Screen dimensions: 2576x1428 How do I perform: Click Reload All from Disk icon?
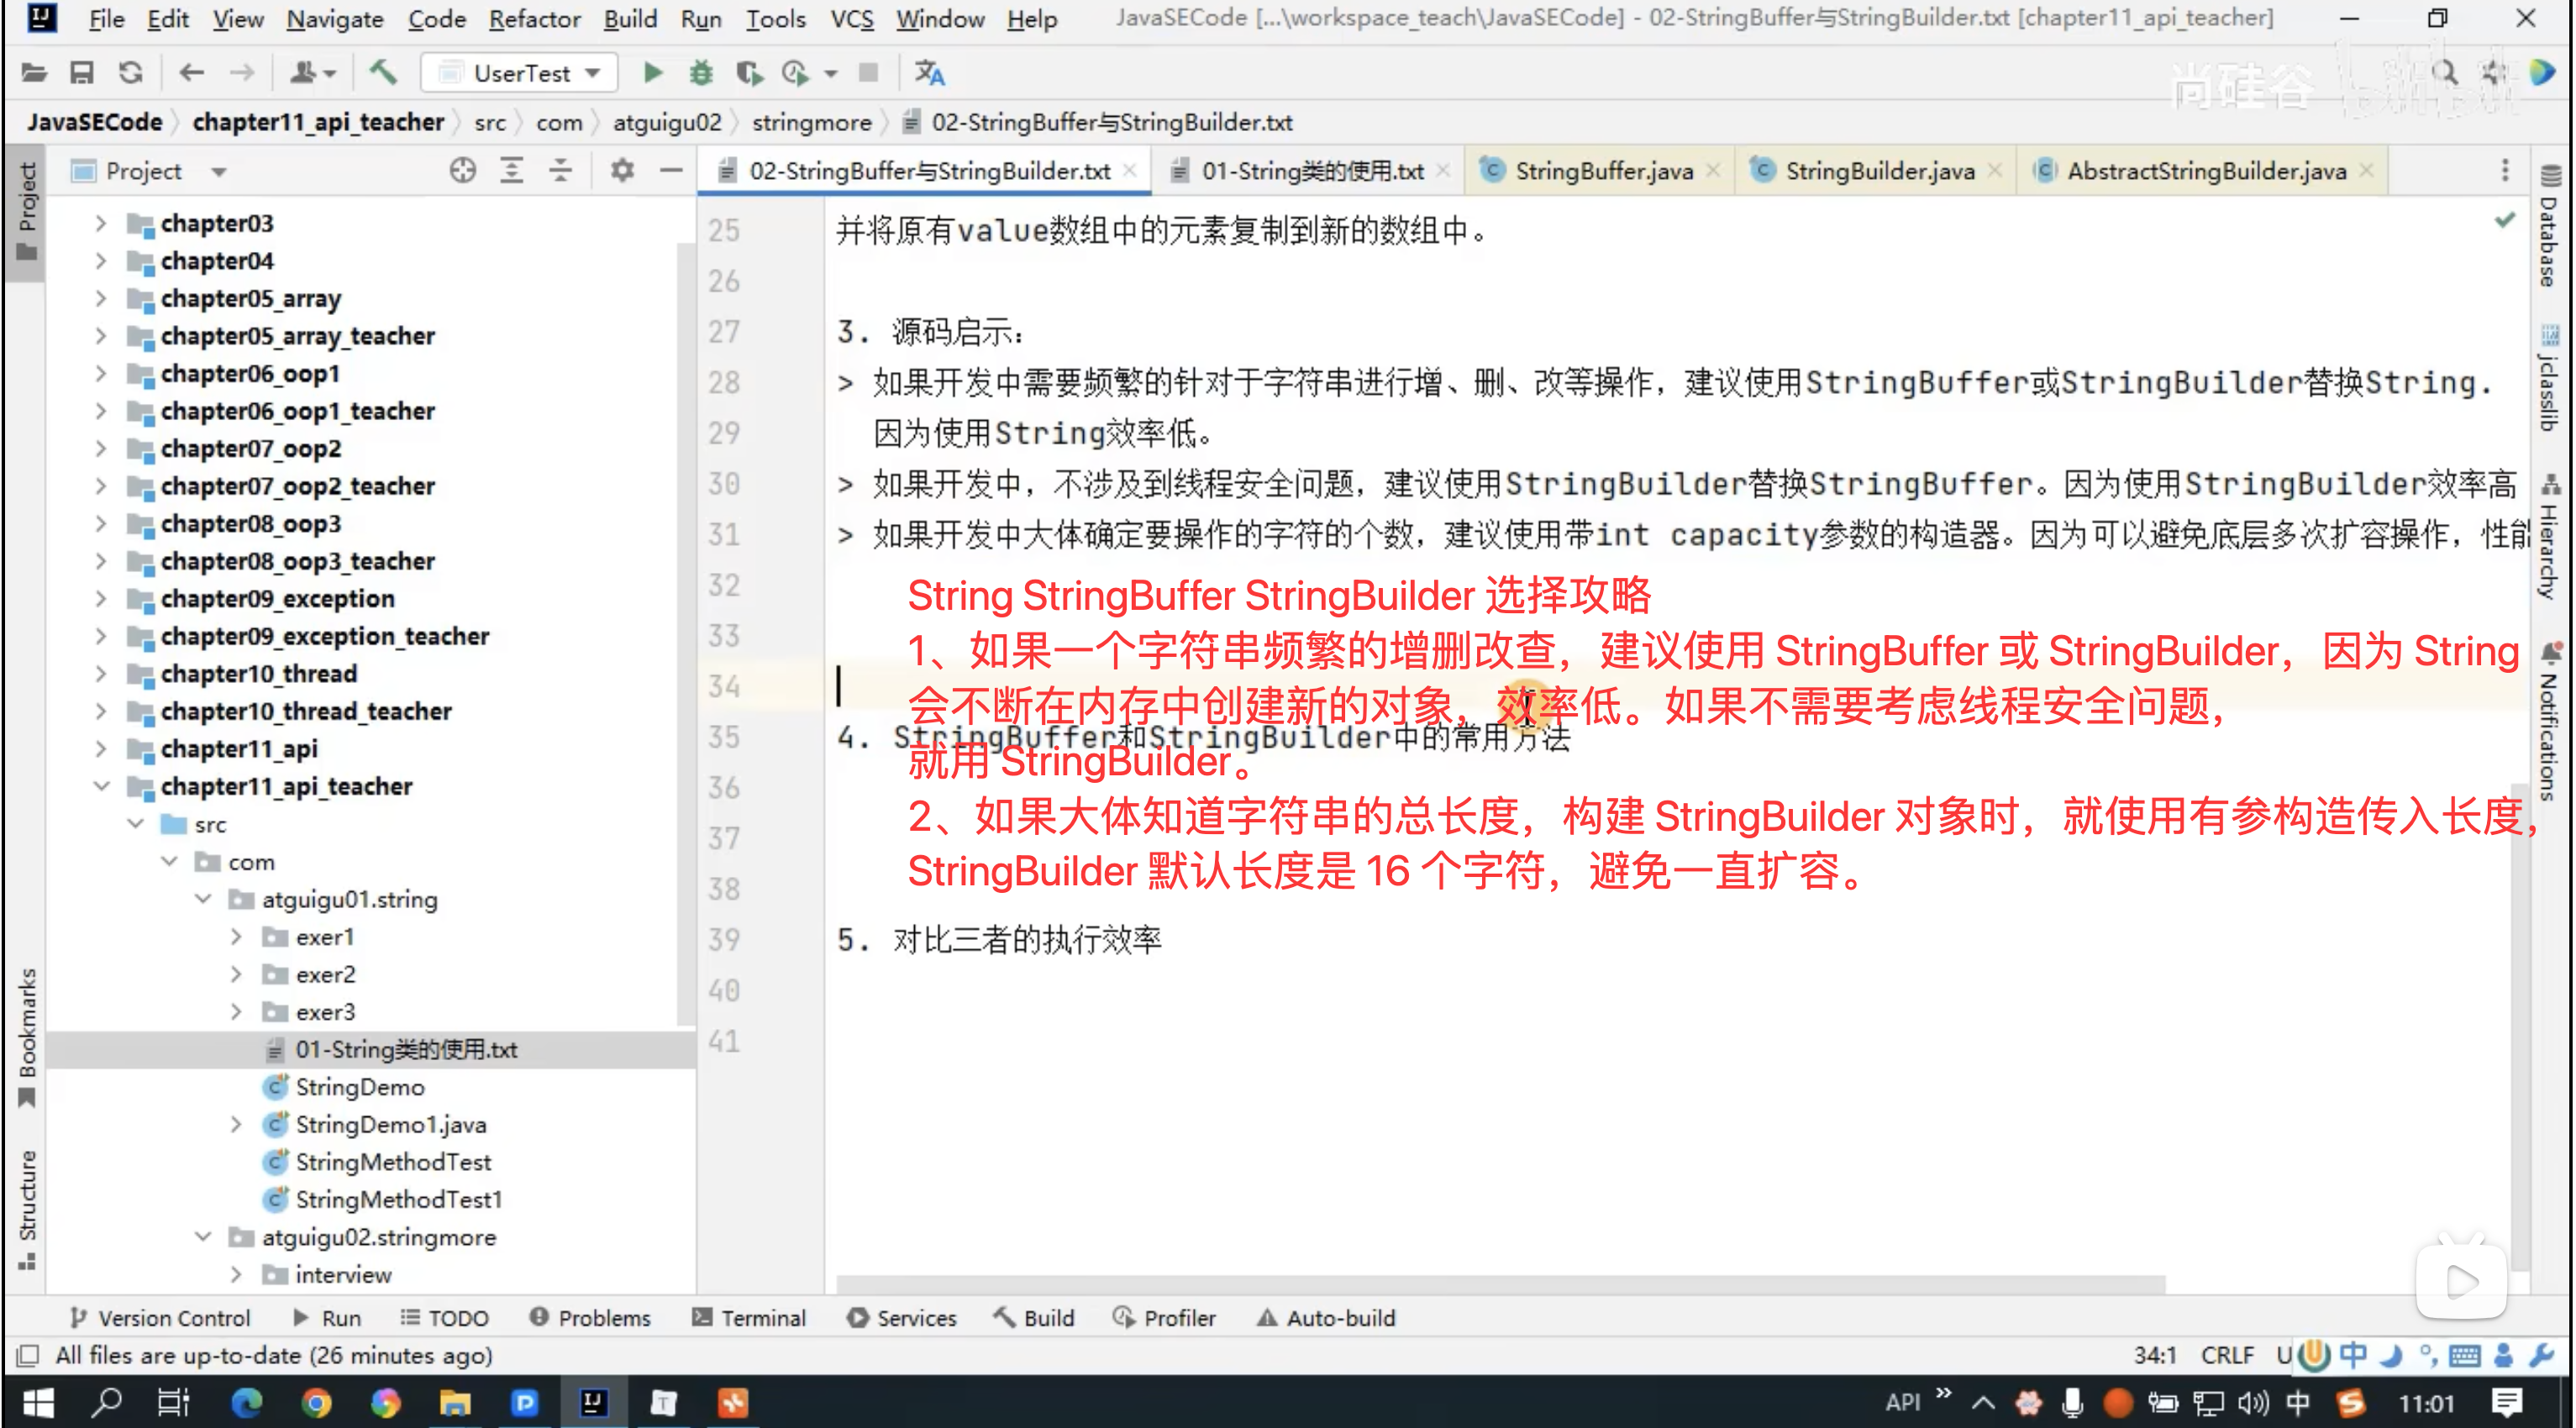(130, 72)
